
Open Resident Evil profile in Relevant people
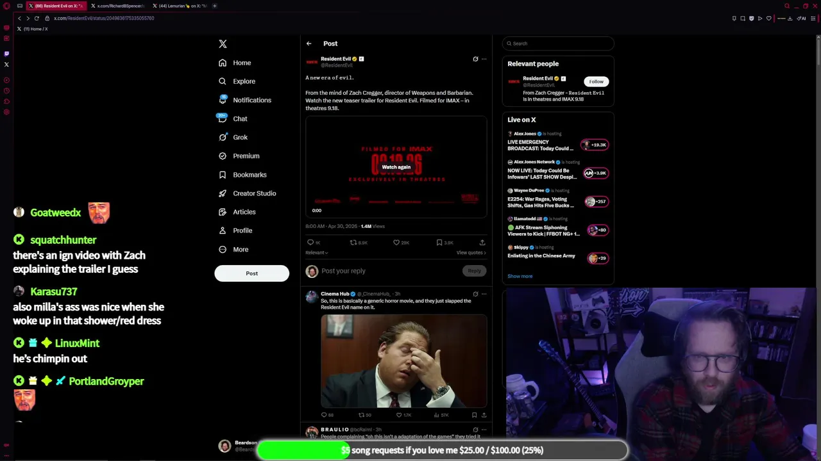pyautogui.click(x=538, y=79)
